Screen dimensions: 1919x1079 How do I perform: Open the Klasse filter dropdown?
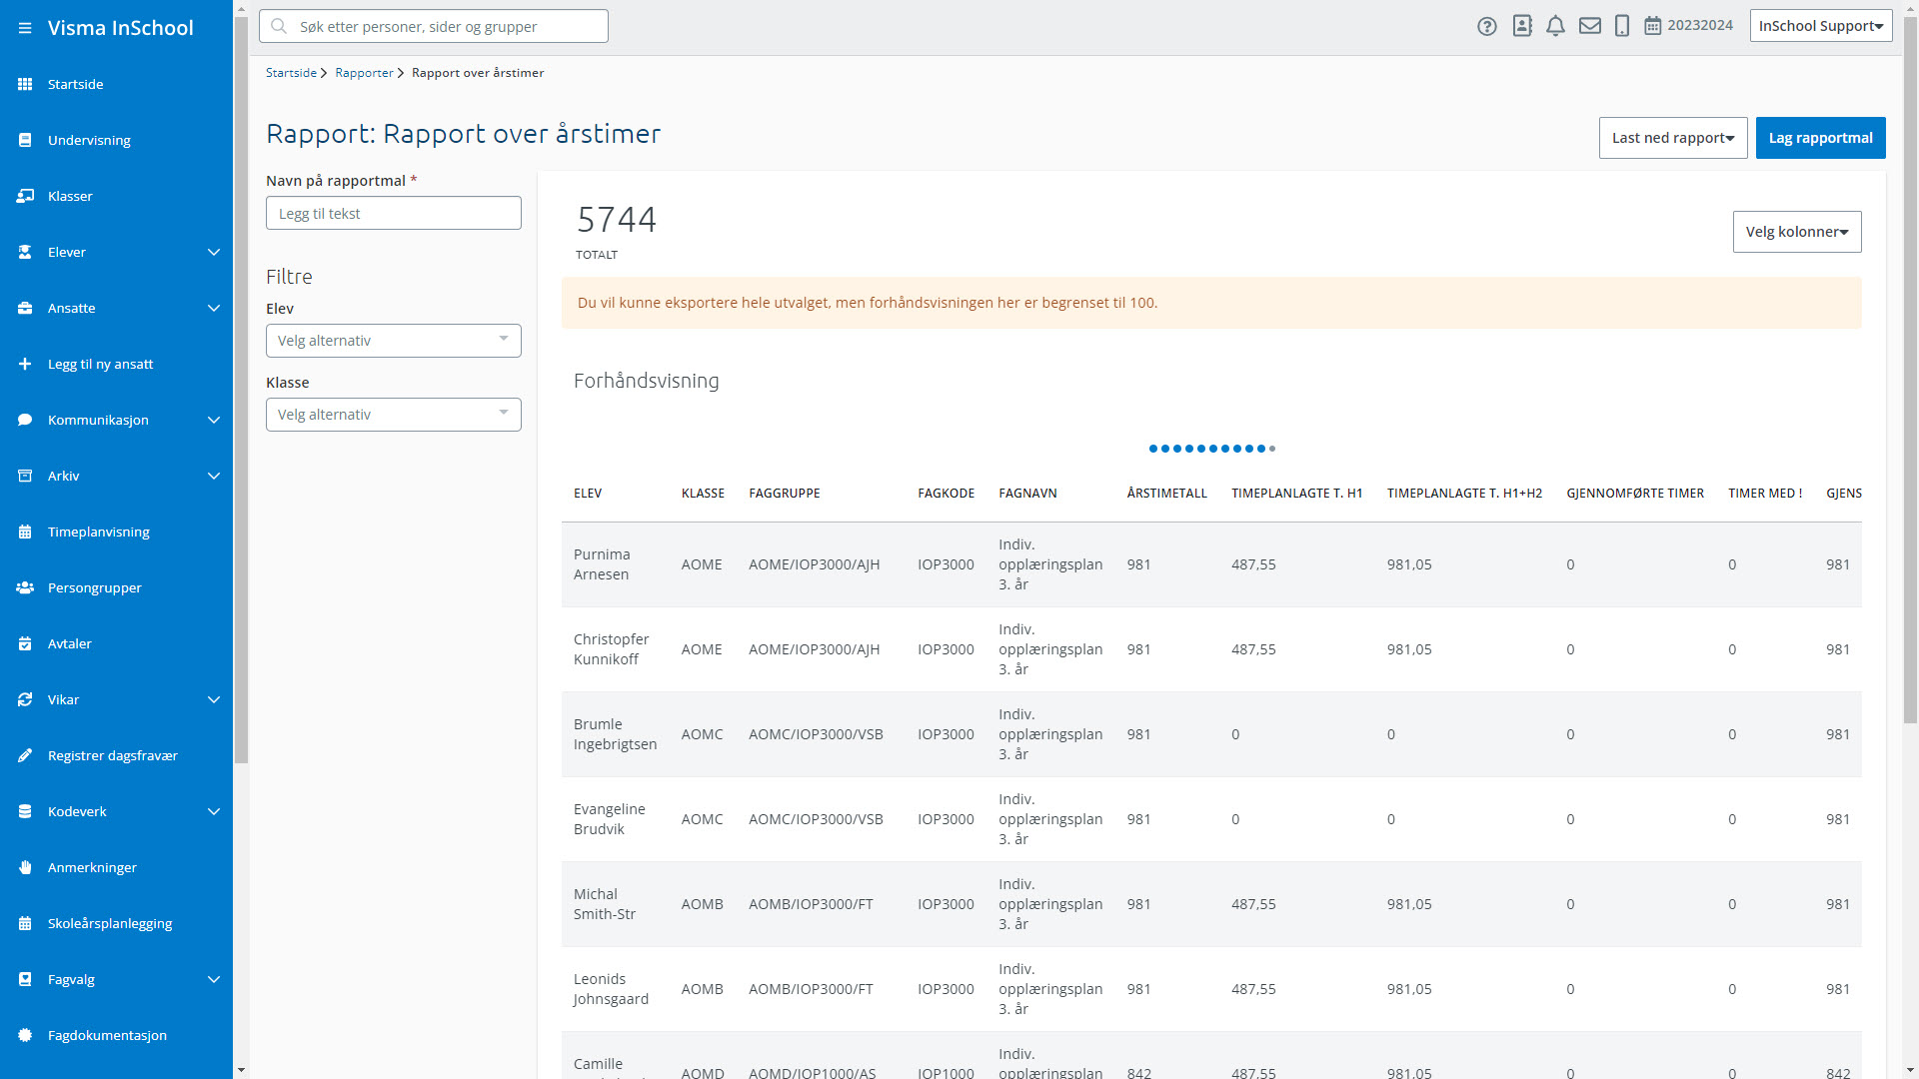pos(394,415)
